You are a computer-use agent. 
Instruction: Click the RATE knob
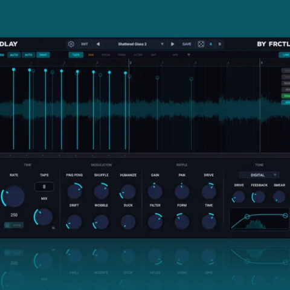[x=13, y=196]
